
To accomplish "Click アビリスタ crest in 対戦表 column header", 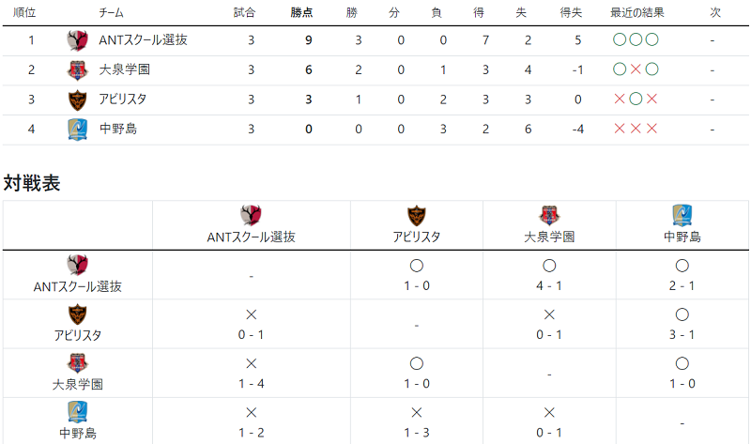I will pos(416,216).
